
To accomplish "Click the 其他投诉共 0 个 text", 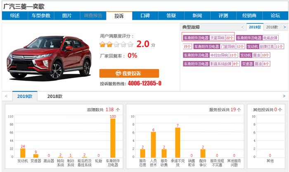I will 268,110.
